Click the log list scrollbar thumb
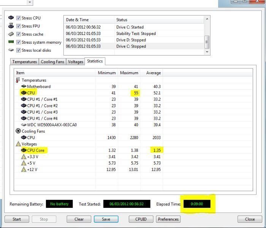The width and height of the screenshot is (266, 228). coord(207,42)
